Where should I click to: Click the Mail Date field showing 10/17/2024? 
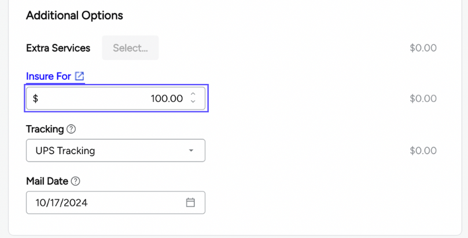(104, 203)
